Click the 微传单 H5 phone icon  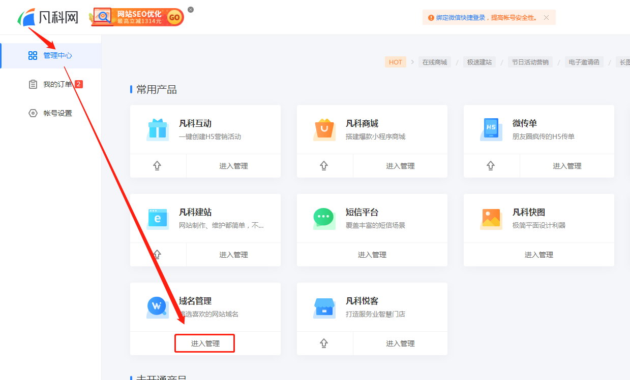pyautogui.click(x=491, y=129)
